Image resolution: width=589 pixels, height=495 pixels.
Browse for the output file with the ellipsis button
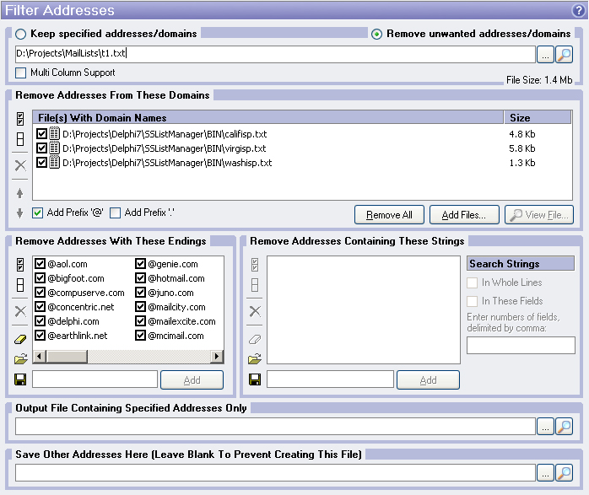545,427
